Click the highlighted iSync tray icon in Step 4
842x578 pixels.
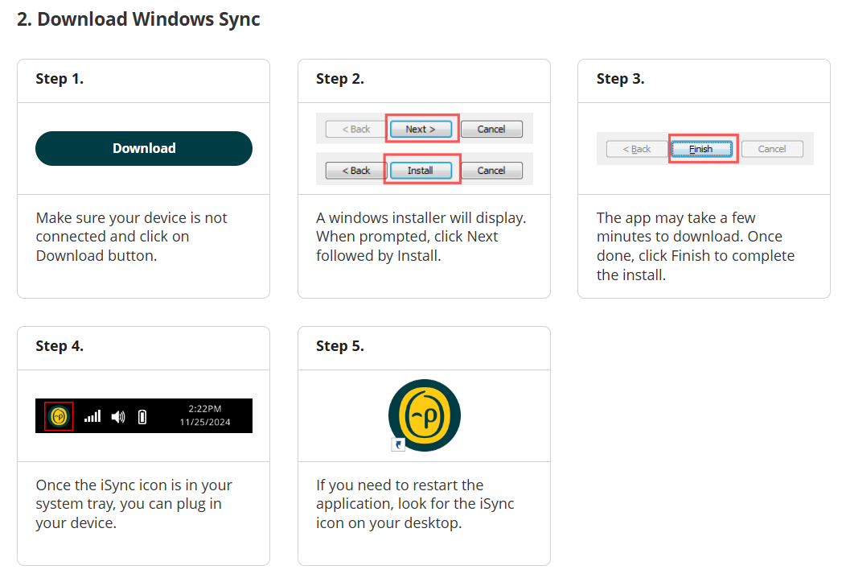point(56,415)
